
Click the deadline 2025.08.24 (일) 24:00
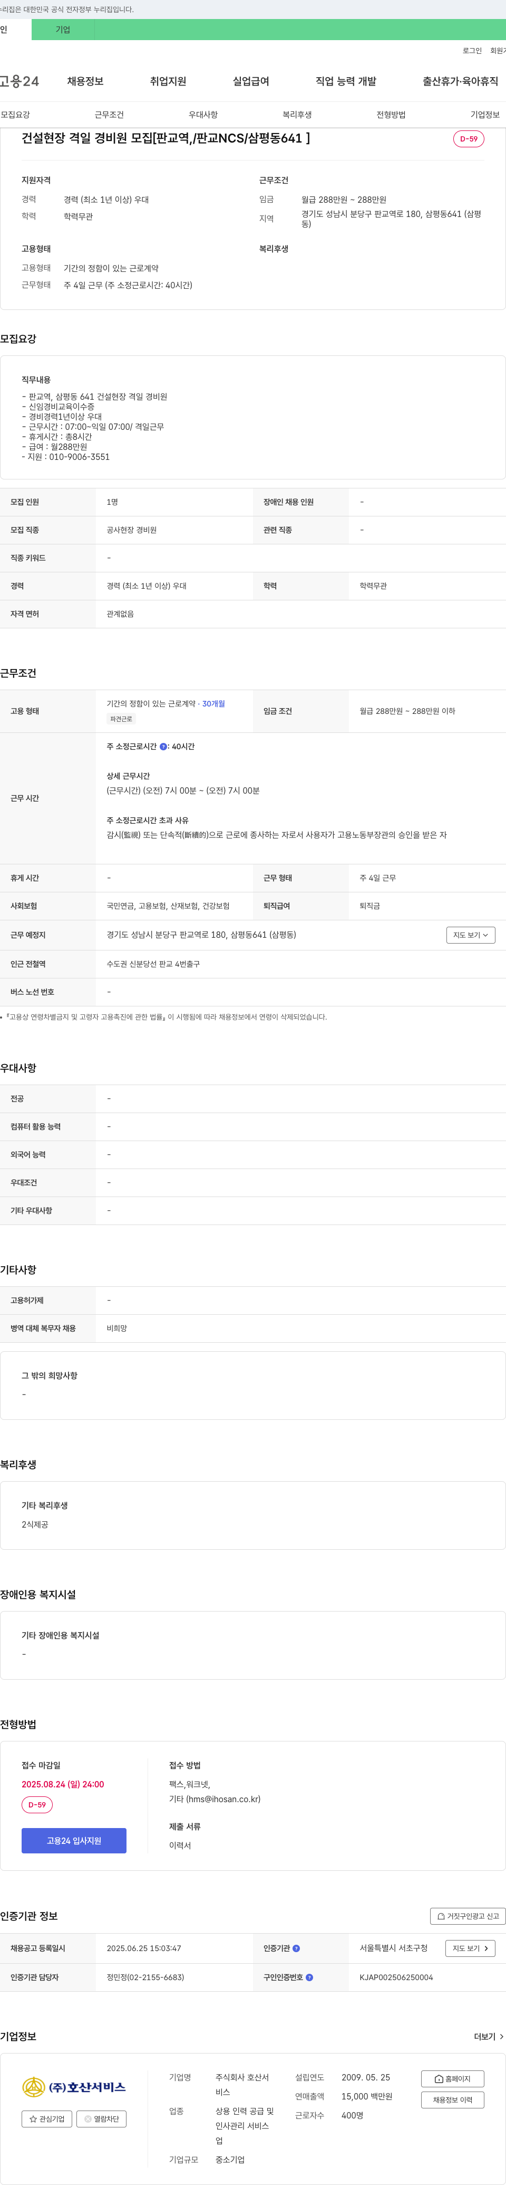[x=63, y=1785]
